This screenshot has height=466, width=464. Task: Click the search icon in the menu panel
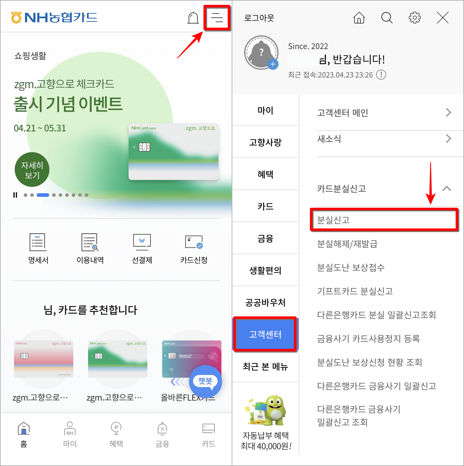pyautogui.click(x=387, y=18)
